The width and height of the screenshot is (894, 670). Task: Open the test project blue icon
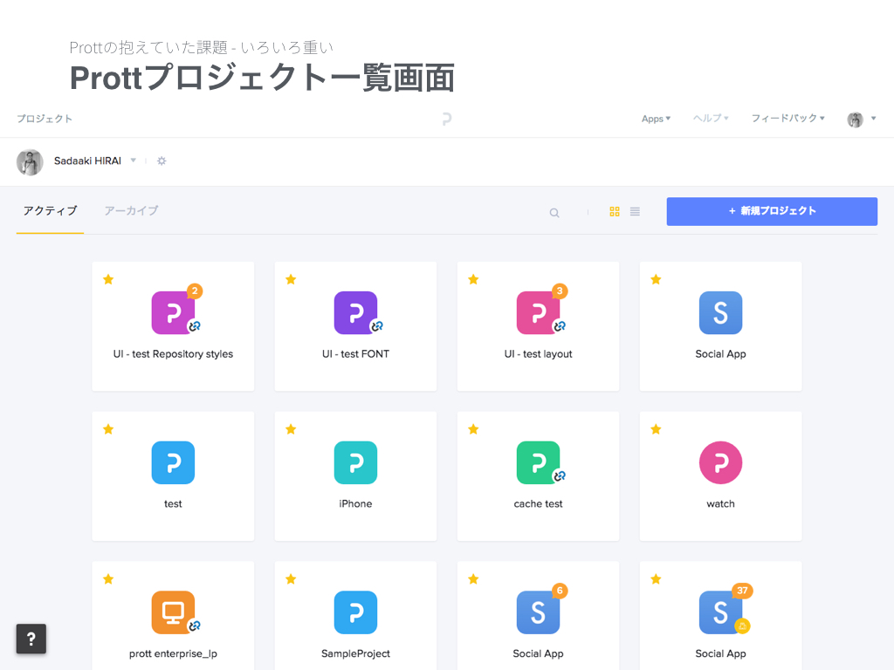(173, 462)
